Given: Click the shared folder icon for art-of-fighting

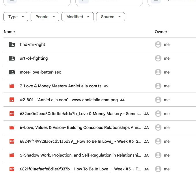Looking at the screenshot, I should coord(12,58).
